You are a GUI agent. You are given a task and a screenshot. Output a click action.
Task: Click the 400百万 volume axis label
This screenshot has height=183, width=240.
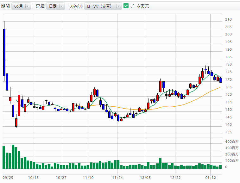[232, 142]
